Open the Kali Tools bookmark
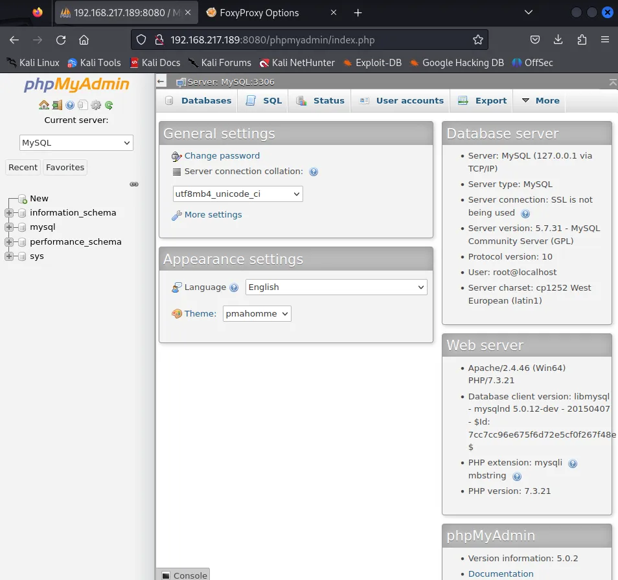618x580 pixels. tap(94, 63)
